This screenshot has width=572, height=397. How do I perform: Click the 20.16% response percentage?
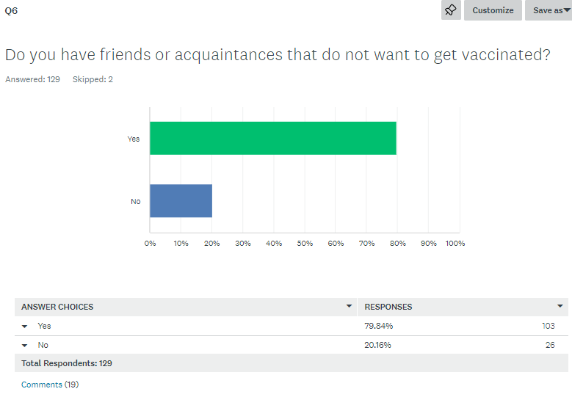tap(378, 345)
